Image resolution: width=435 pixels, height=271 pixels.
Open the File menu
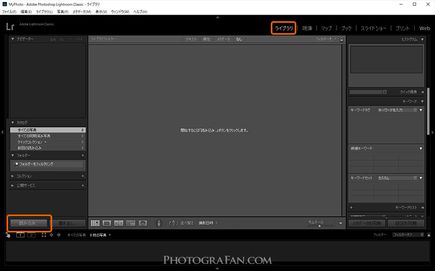click(x=9, y=12)
